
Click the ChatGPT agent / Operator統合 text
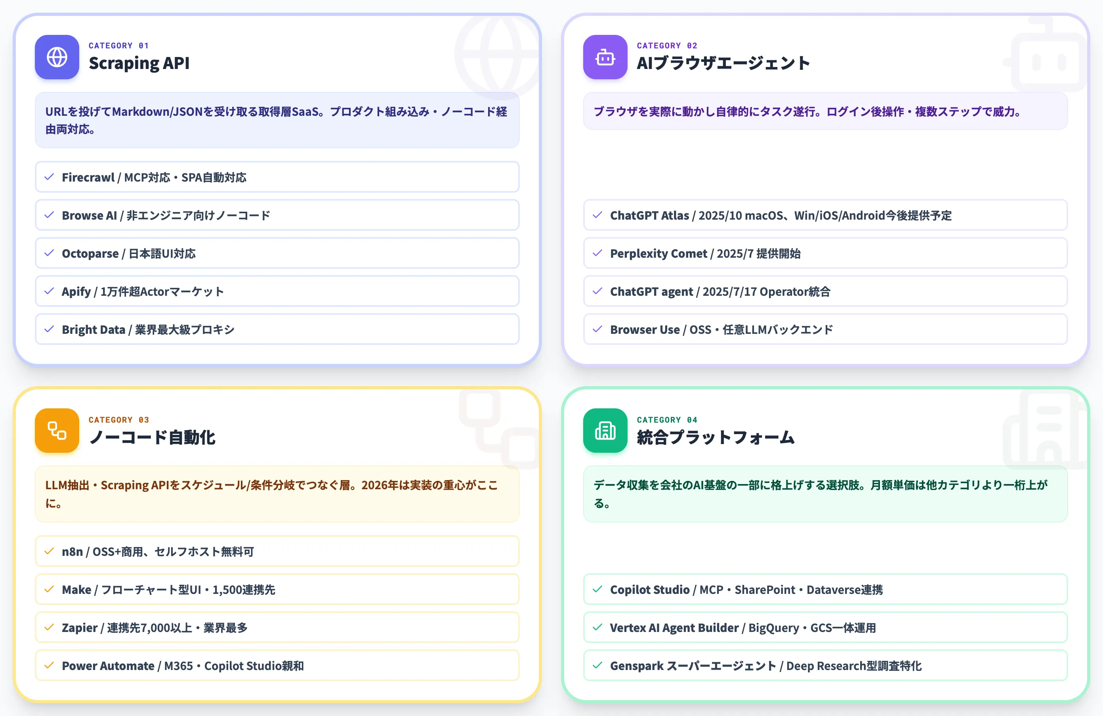tap(720, 291)
